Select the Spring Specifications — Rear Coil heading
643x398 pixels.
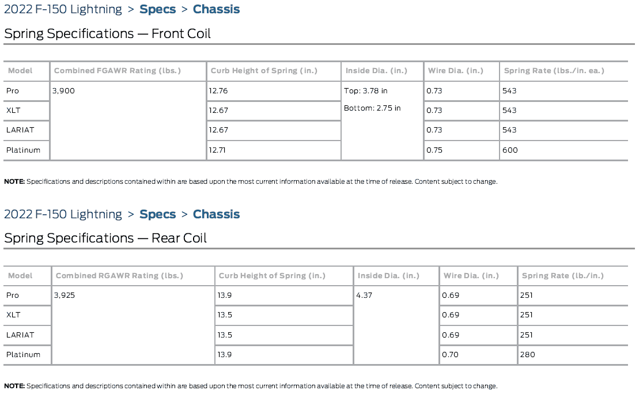pyautogui.click(x=105, y=238)
